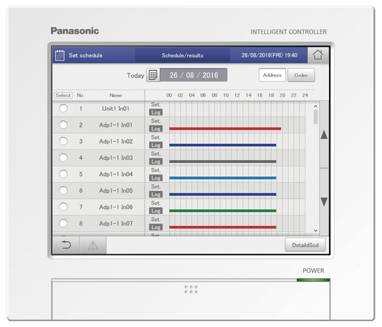The width and height of the screenshot is (382, 327).
Task: Select radio for Unit1 In01
Action: (63, 108)
